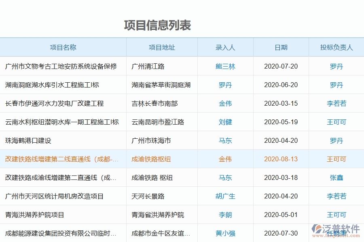Click 王可可 bidder link in highlighted row

[x=336, y=159]
